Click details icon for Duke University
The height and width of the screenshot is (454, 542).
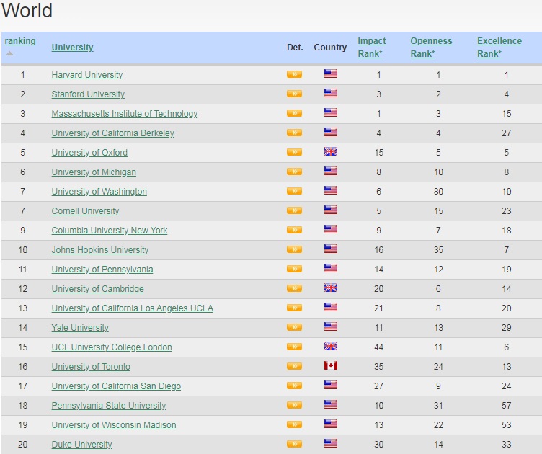(x=294, y=444)
